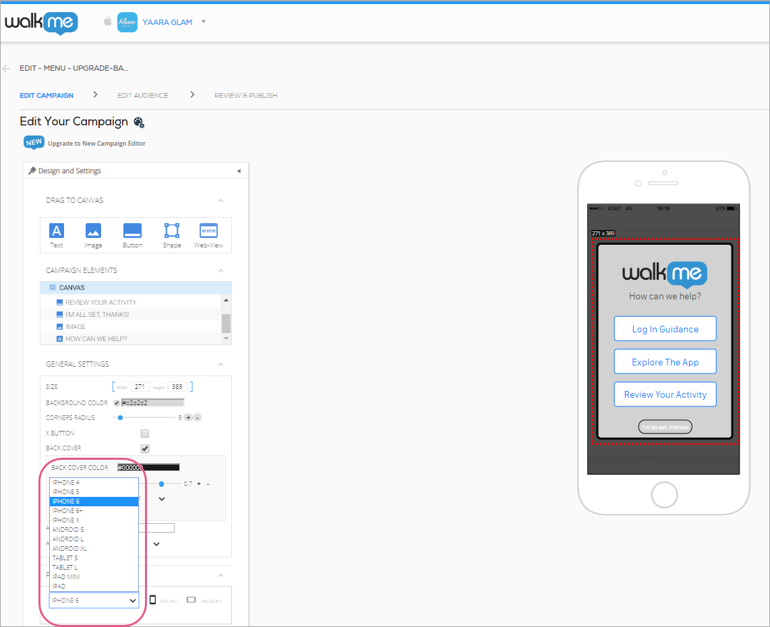
Task: Select IPHONE X from device list
Action: (x=94, y=520)
